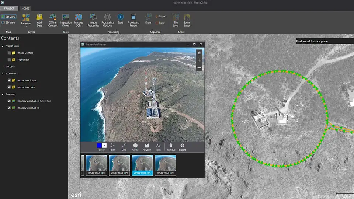354x199 pixels.
Task: Switch to 2D View
Action: (x=8, y=17)
